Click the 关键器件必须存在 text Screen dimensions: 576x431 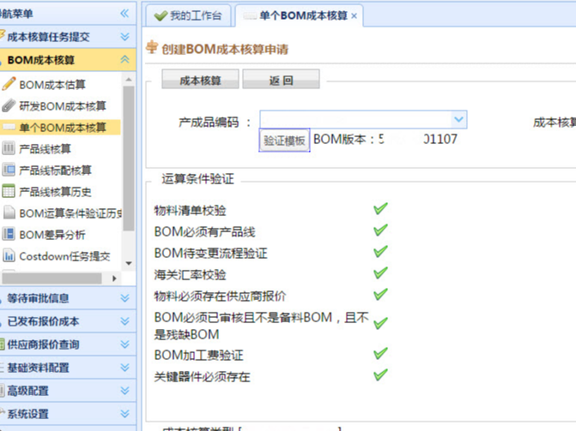202,376
